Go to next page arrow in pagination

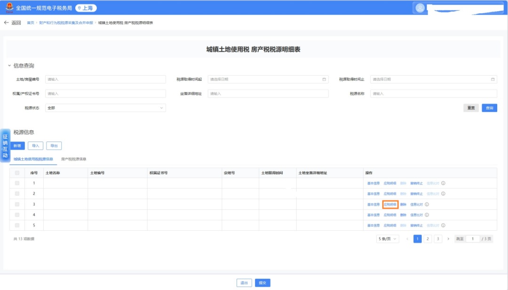[x=448, y=239]
